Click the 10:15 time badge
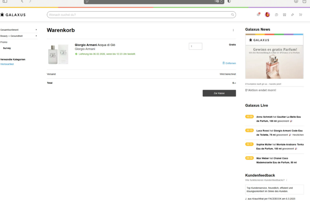The width and height of the screenshot is (310, 207). pos(250,130)
